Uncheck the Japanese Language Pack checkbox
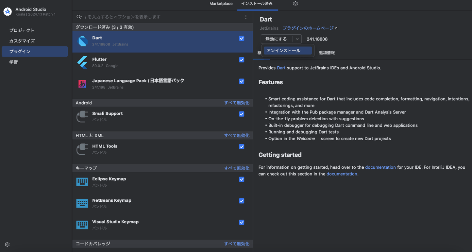472x252 pixels. click(x=241, y=81)
